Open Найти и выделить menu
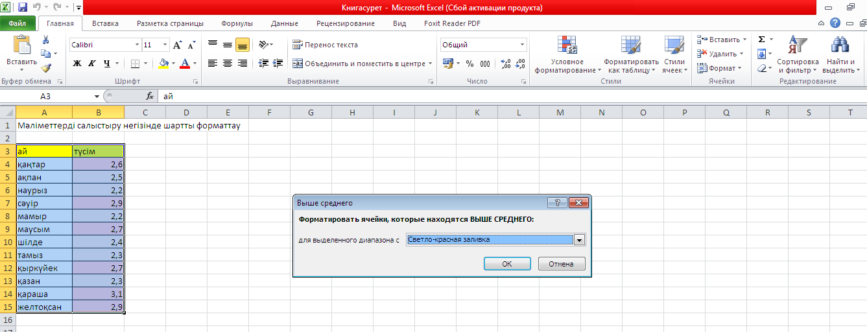 click(x=840, y=54)
